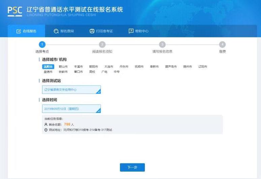Select 葫芦岛市 city link
Image resolution: width=261 pixels, height=179 pixels.
pyautogui.click(x=171, y=67)
